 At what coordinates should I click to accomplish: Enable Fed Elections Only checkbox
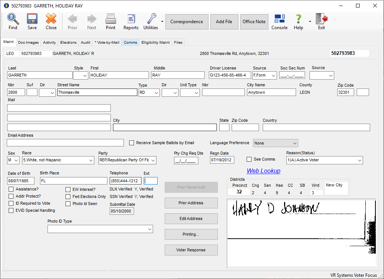point(68,197)
